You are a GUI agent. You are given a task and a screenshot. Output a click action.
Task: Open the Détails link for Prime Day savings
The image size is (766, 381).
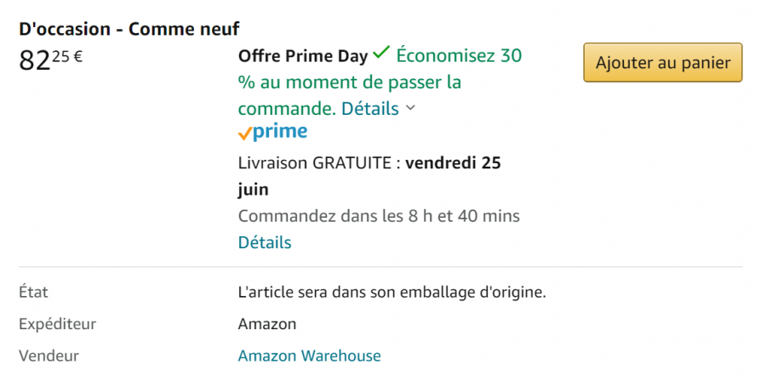pyautogui.click(x=370, y=109)
